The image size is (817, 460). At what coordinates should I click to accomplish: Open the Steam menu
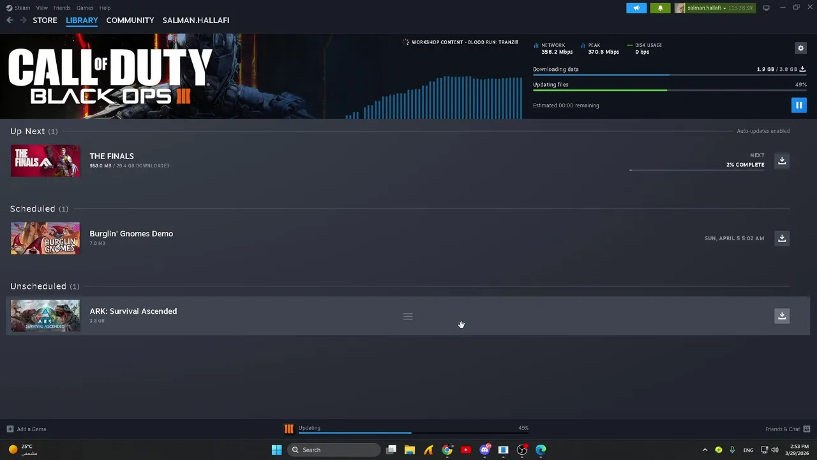point(18,8)
